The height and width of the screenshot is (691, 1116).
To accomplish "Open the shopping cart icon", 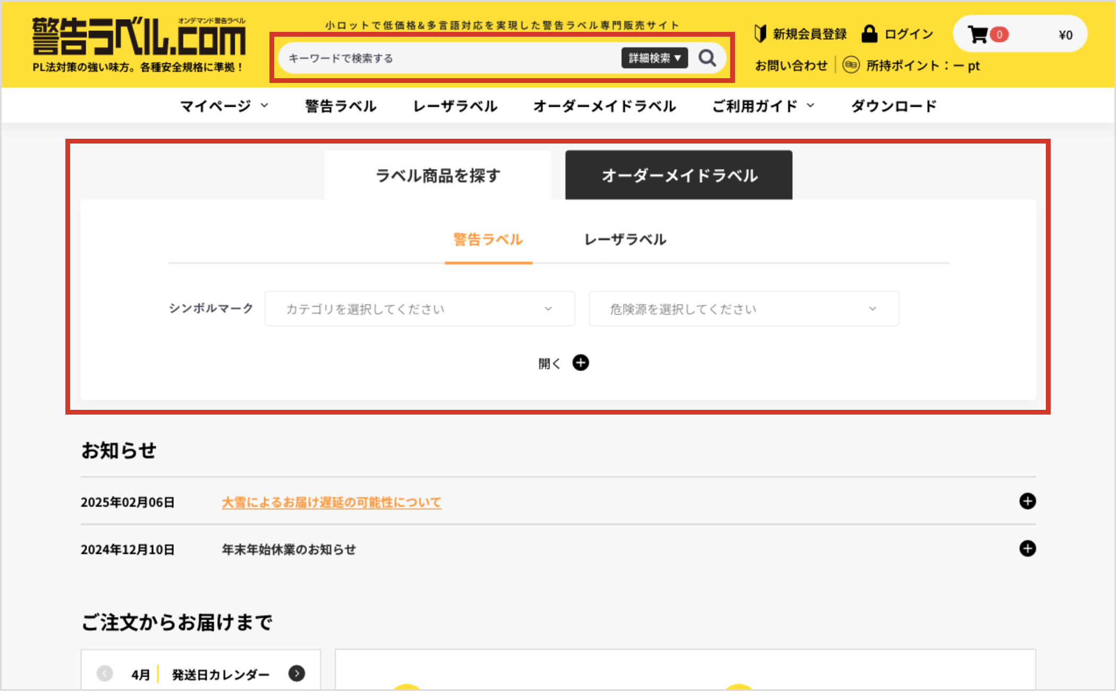I will [979, 33].
